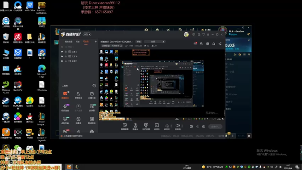Viewport: 302px width, 170px height.
Task: Click add friend icon in League client
Action: click(235, 54)
